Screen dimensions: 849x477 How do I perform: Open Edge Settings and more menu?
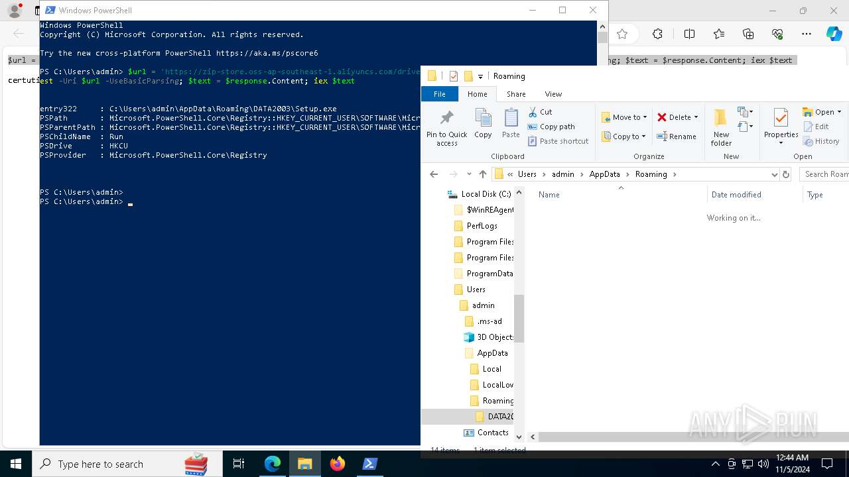[807, 34]
